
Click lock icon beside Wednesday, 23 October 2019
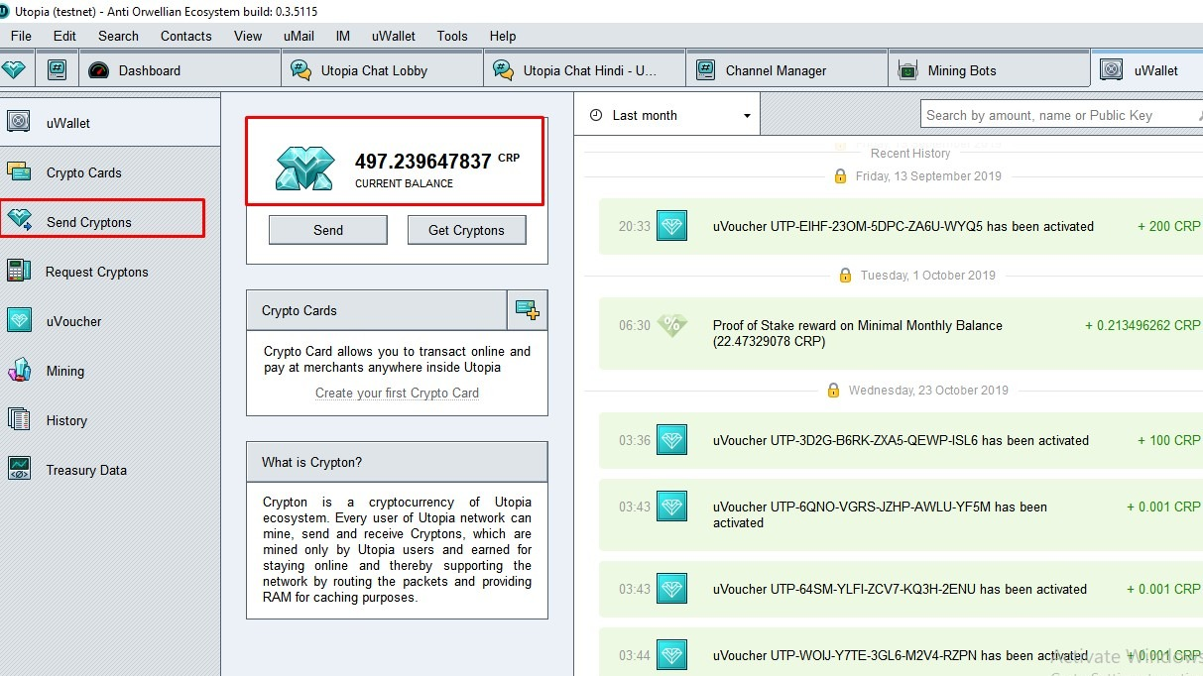(833, 390)
